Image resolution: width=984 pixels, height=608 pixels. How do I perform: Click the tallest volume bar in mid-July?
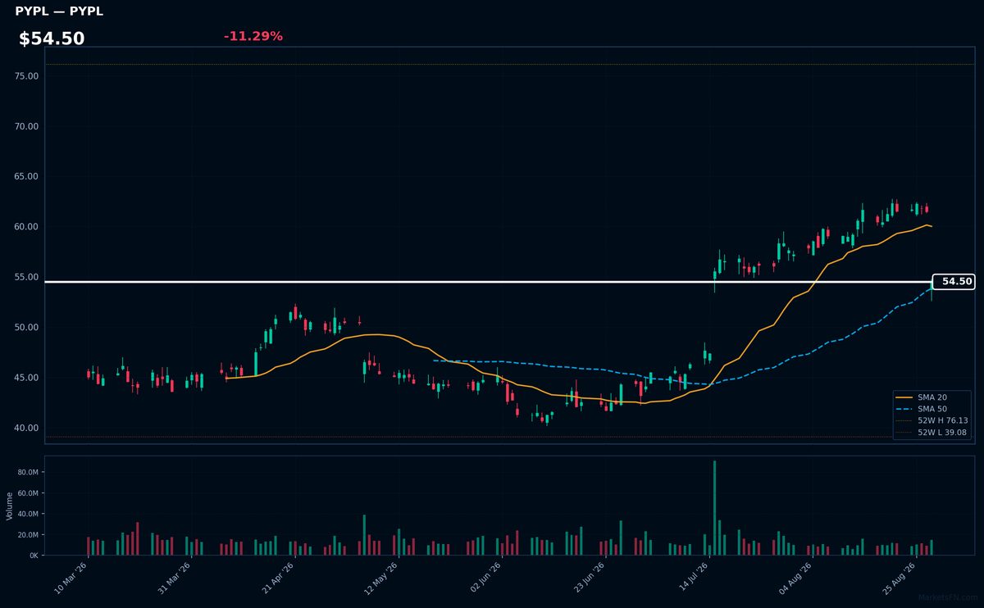[x=714, y=508]
